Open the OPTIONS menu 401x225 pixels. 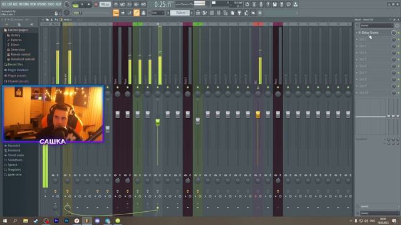pyautogui.click(x=42, y=4)
